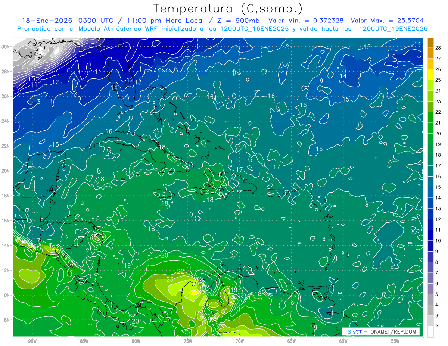Screen dimensions: 448x346
Task: Click the '55W' longitude axis label
Action: pyautogui.click(x=395, y=341)
